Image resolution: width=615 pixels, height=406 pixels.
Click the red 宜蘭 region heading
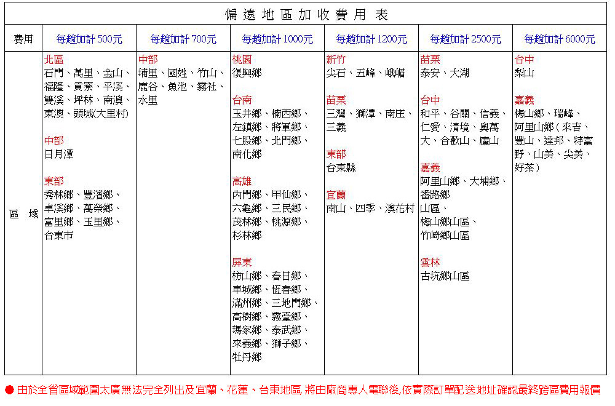(x=336, y=195)
